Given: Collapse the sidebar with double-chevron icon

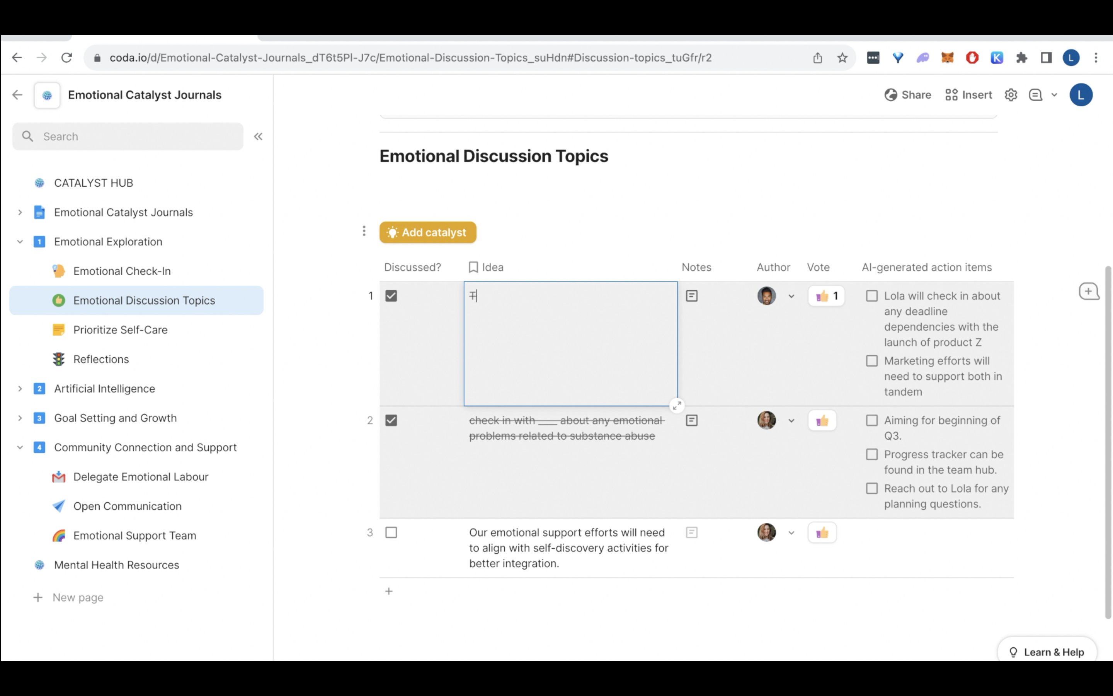Looking at the screenshot, I should click(x=258, y=136).
